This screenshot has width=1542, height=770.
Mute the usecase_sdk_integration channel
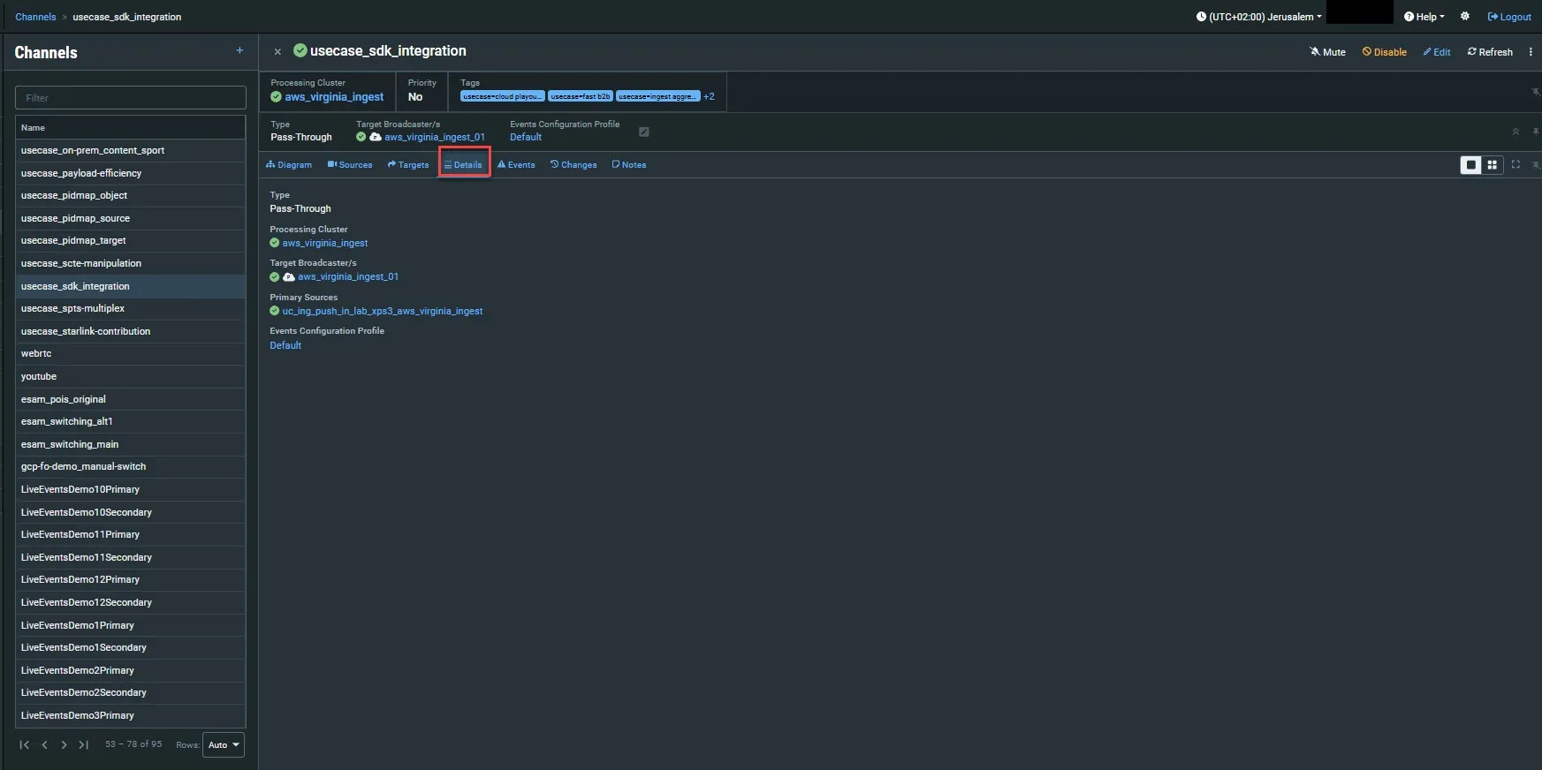coord(1327,52)
